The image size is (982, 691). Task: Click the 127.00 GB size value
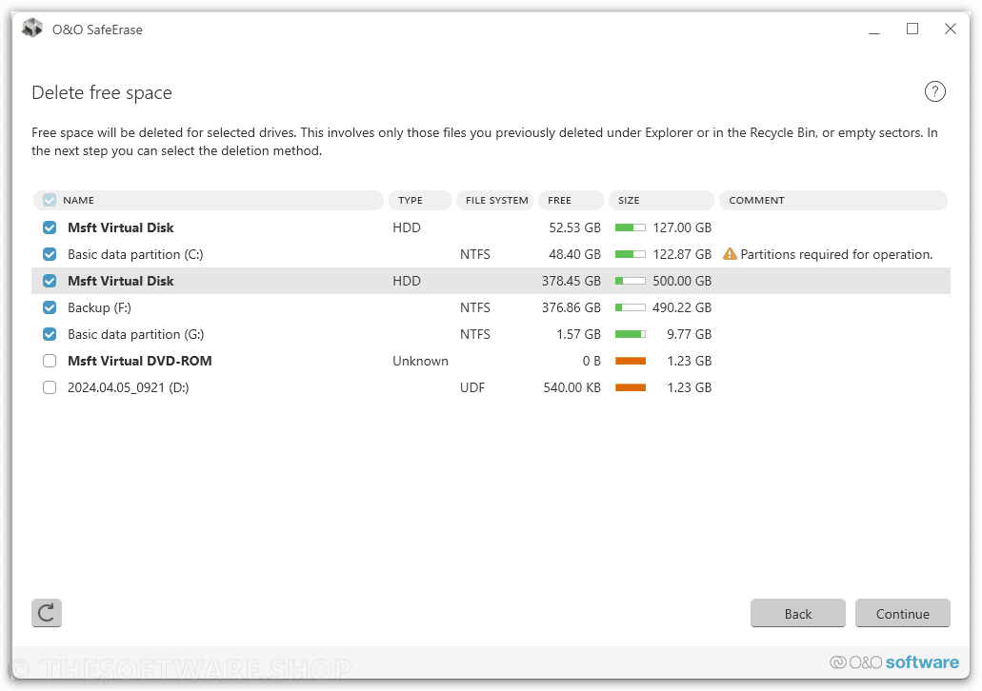(x=682, y=227)
